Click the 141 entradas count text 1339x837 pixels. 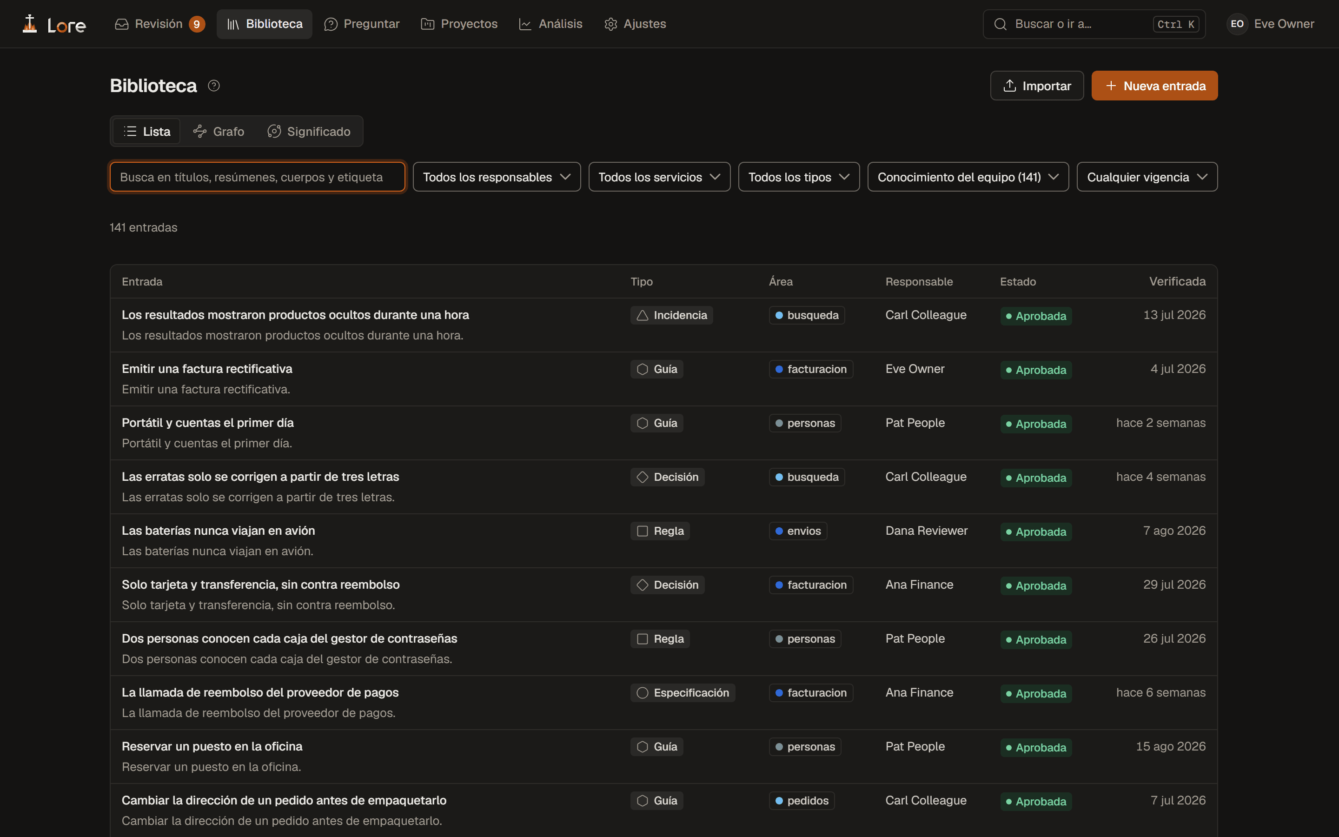coord(143,227)
